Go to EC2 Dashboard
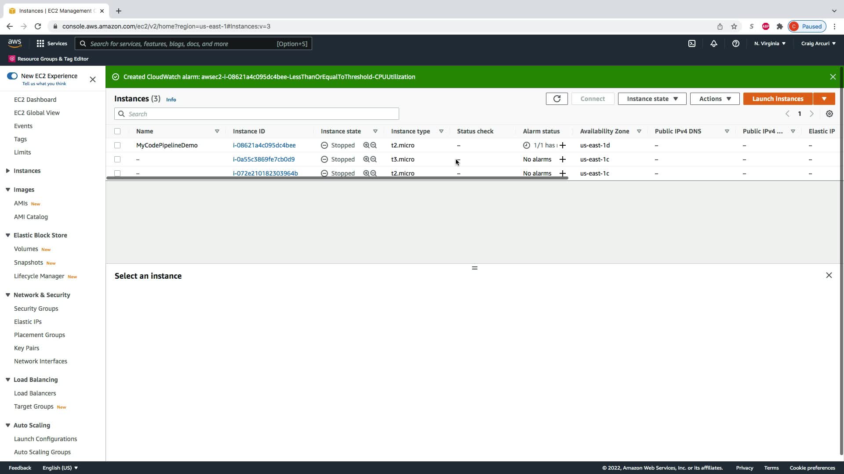 coord(35,100)
